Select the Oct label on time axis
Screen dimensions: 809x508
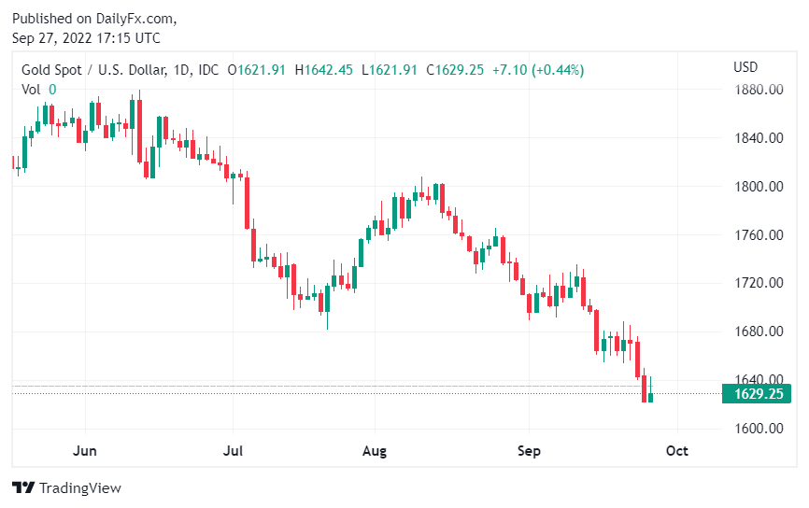pos(676,450)
